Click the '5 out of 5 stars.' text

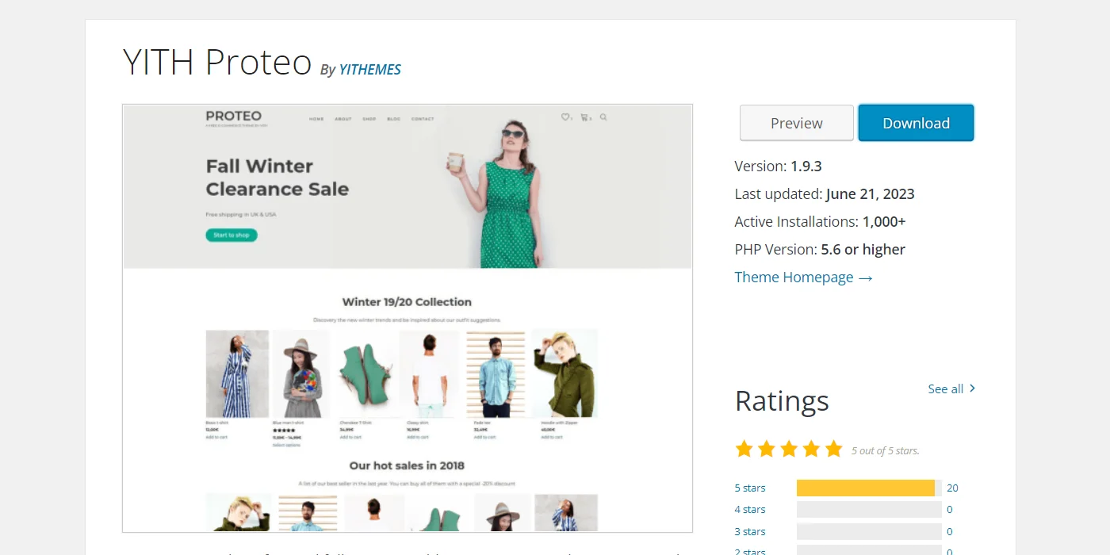(886, 451)
